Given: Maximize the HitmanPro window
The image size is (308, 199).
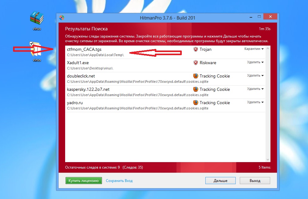Looking at the screenshot, I should click(x=259, y=17).
